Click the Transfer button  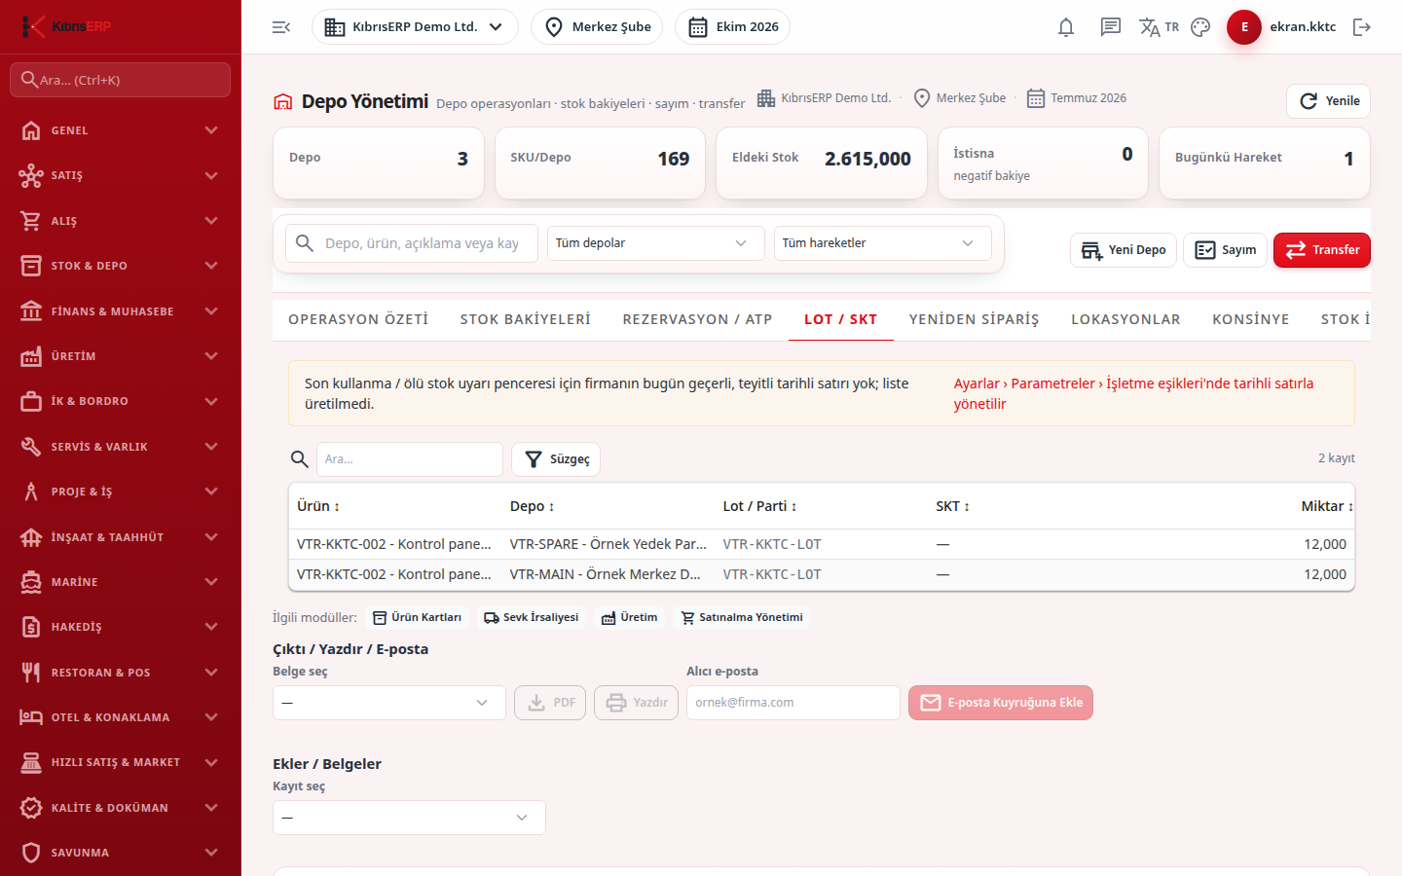point(1322,250)
